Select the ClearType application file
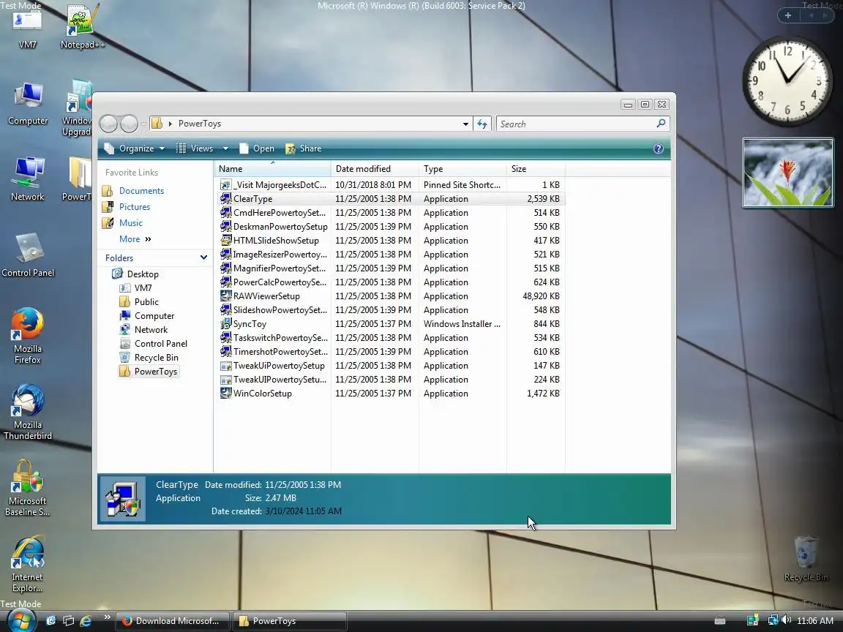This screenshot has height=632, width=843. [252, 199]
